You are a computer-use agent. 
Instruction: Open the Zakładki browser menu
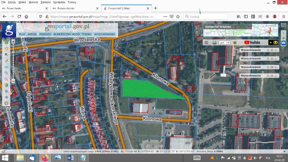(x=45, y=2)
